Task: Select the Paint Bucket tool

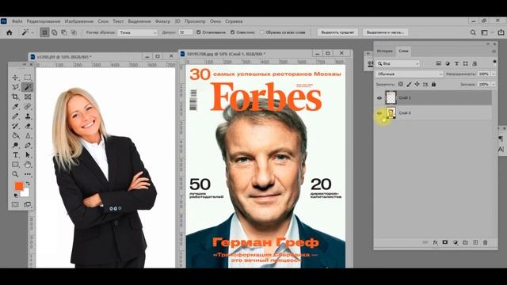Action: tap(15, 135)
